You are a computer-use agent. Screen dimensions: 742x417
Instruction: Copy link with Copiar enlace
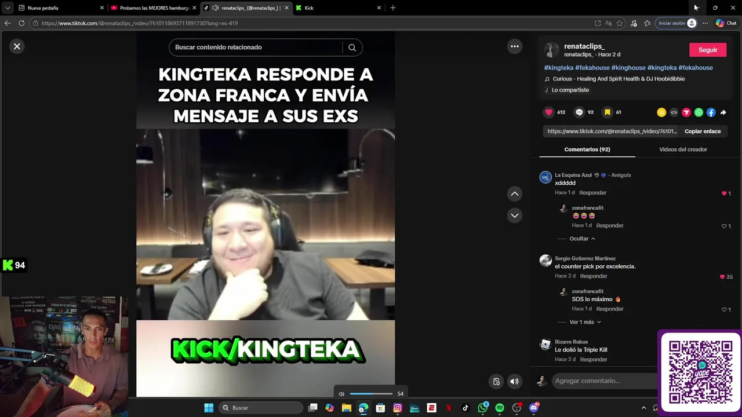[703, 131]
